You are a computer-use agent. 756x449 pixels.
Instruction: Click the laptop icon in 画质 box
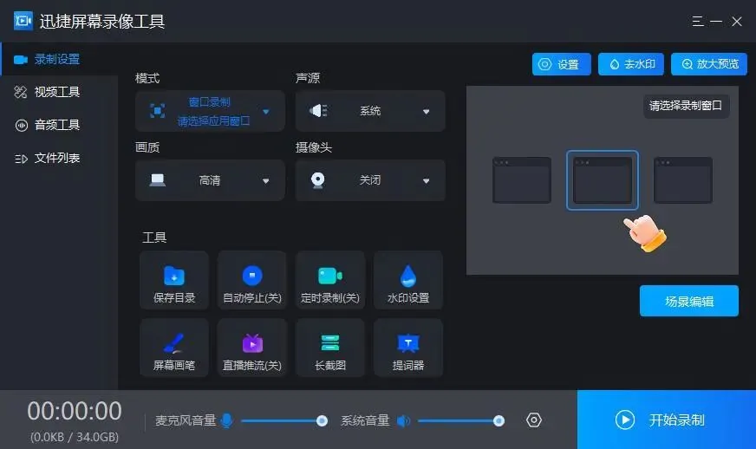(158, 180)
